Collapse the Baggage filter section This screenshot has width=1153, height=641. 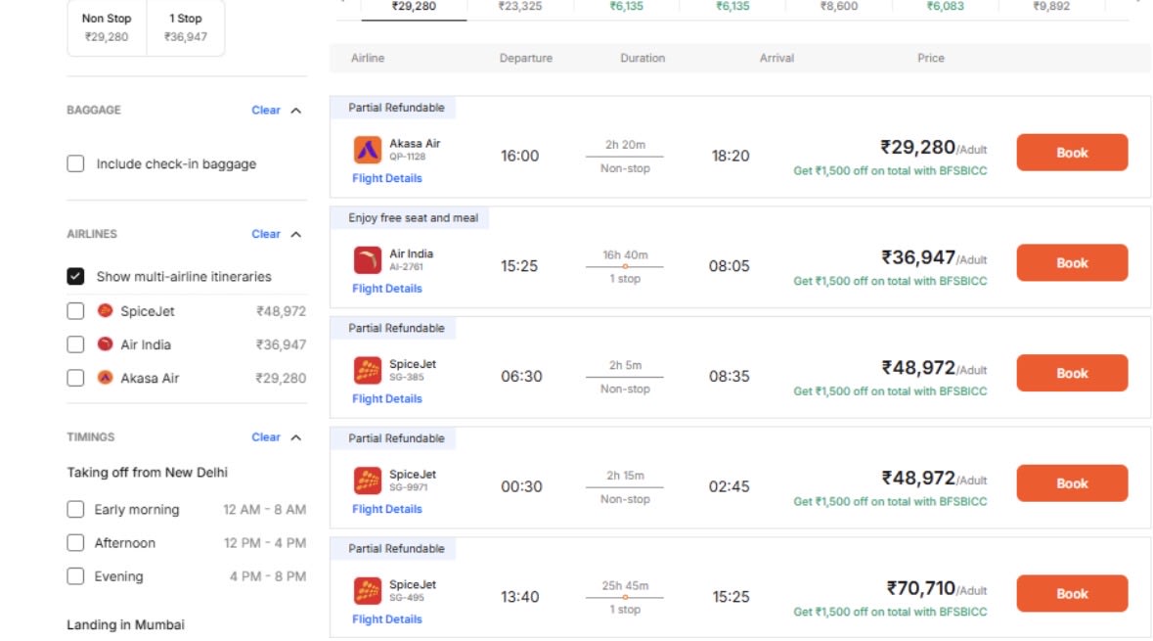point(295,111)
